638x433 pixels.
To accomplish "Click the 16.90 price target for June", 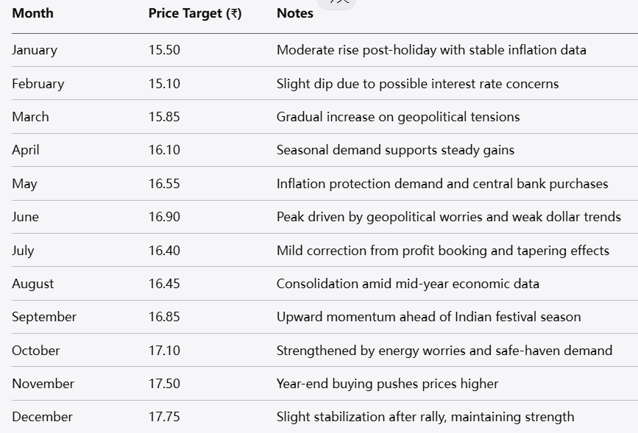I will (x=164, y=217).
